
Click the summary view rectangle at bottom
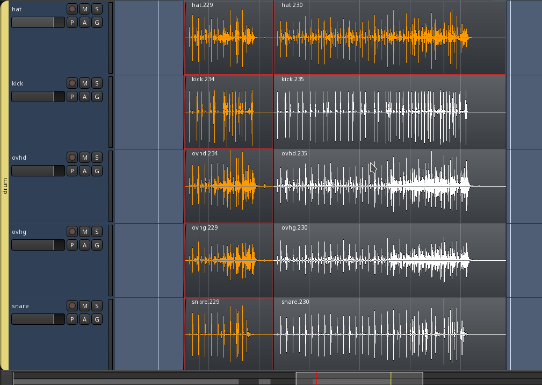click(359, 379)
